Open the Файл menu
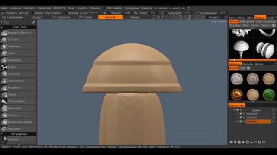Viewport: 277px width, 155px height. (x=4, y=8)
